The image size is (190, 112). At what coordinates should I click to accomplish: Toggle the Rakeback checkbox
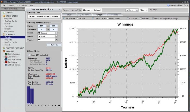coord(128,18)
